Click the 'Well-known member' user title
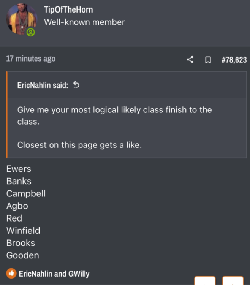This screenshot has width=250, height=285. (84, 22)
